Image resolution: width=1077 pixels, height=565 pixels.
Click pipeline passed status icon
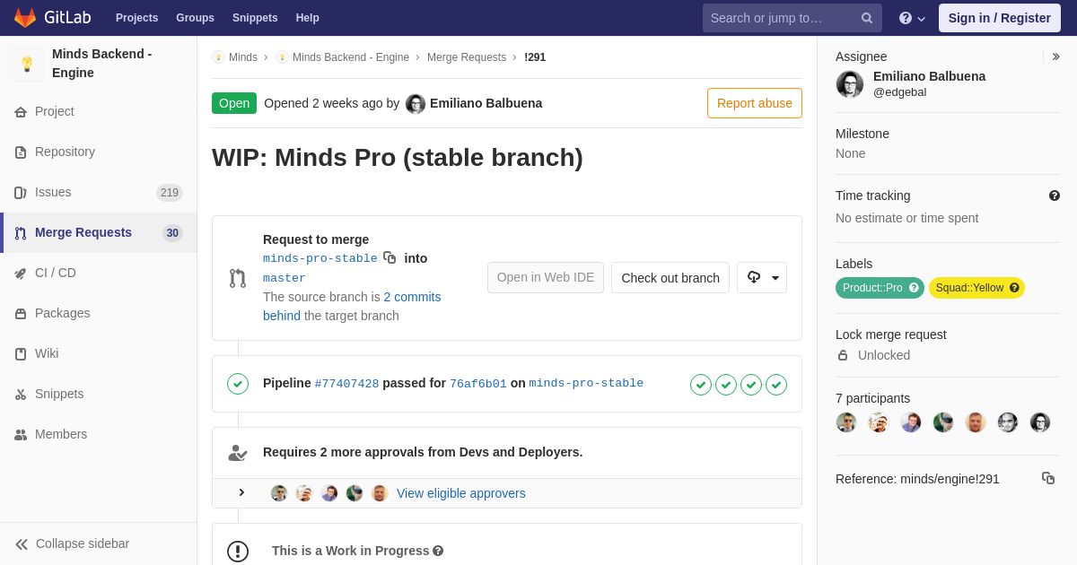[238, 384]
